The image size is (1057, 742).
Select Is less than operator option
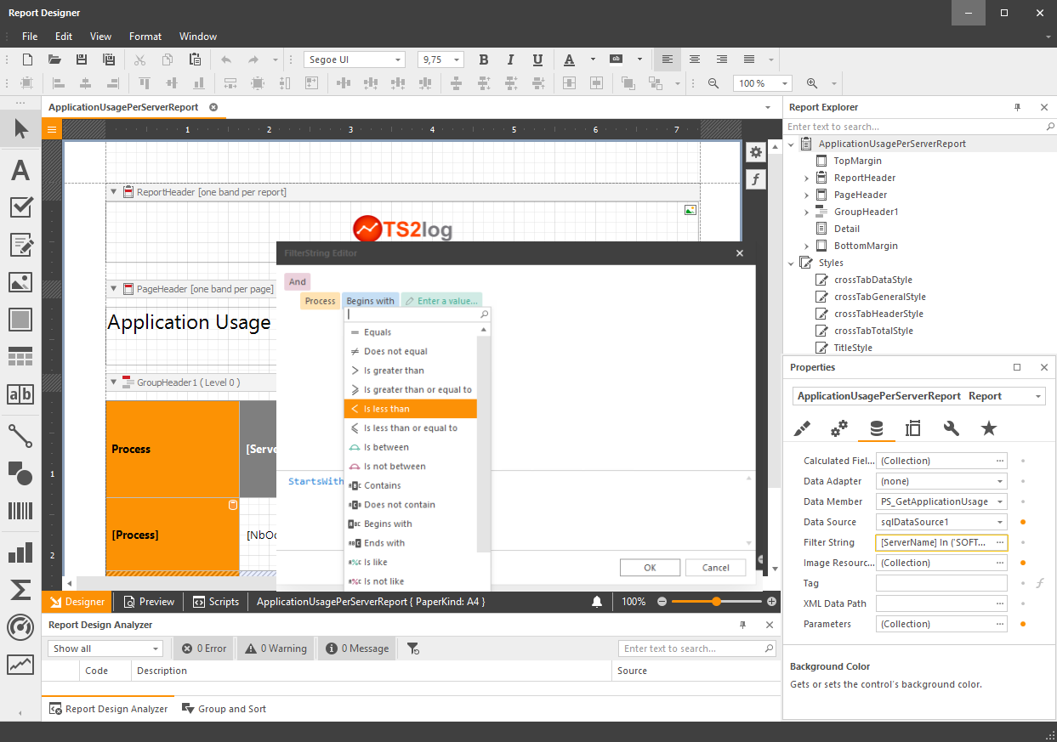pyautogui.click(x=410, y=409)
